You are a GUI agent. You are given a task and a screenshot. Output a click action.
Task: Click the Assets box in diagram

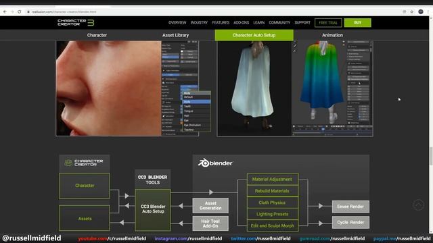click(x=85, y=219)
